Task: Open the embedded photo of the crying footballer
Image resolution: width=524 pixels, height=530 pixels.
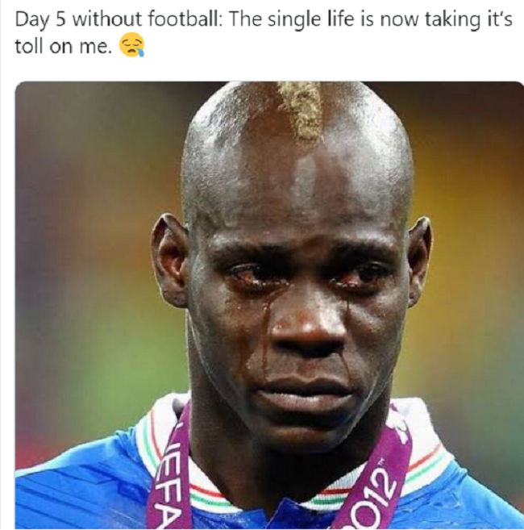Action: click(x=269, y=305)
